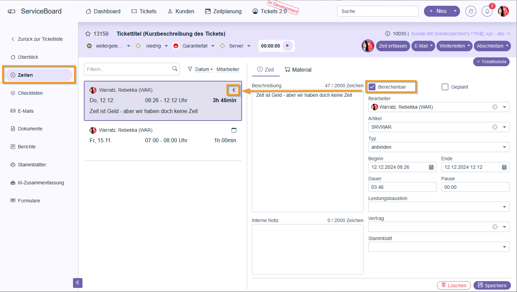Click the search magnifier in filter box
The image size is (517, 292).
click(175, 69)
